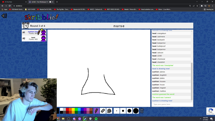Pick the black color swatch
This screenshot has width=215, height=121.
click(61, 112)
